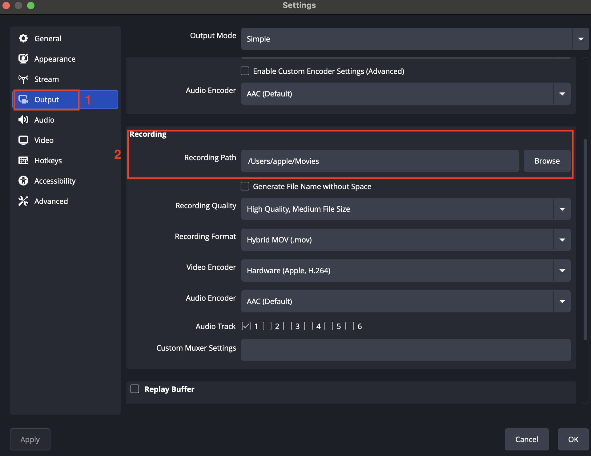Click the Appearance icon in sidebar
Screen dimensions: 591x456
click(x=23, y=59)
